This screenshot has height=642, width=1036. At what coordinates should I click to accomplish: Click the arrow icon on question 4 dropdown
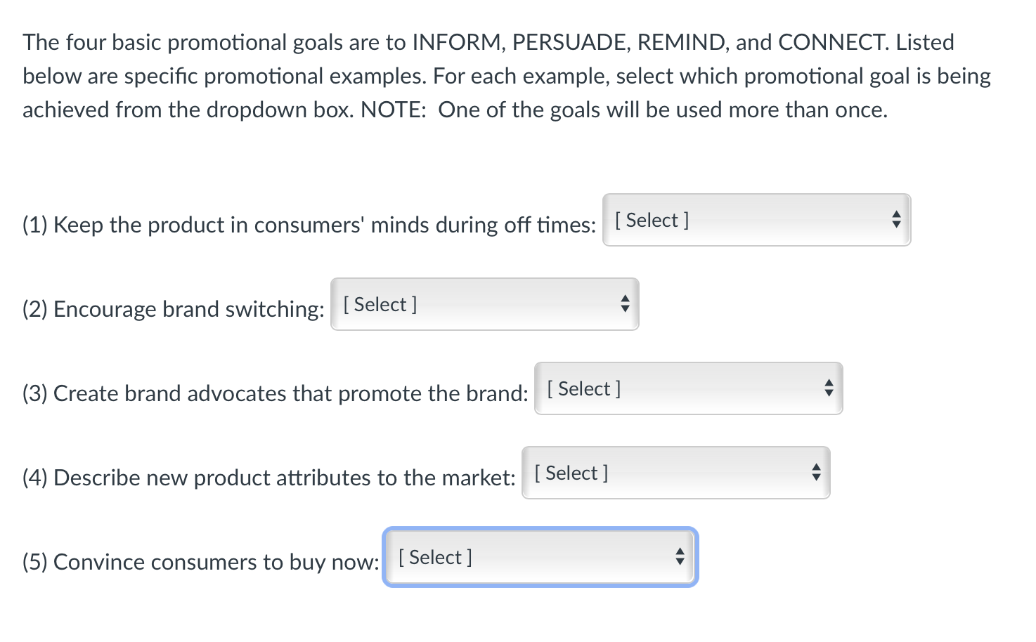coord(815,473)
